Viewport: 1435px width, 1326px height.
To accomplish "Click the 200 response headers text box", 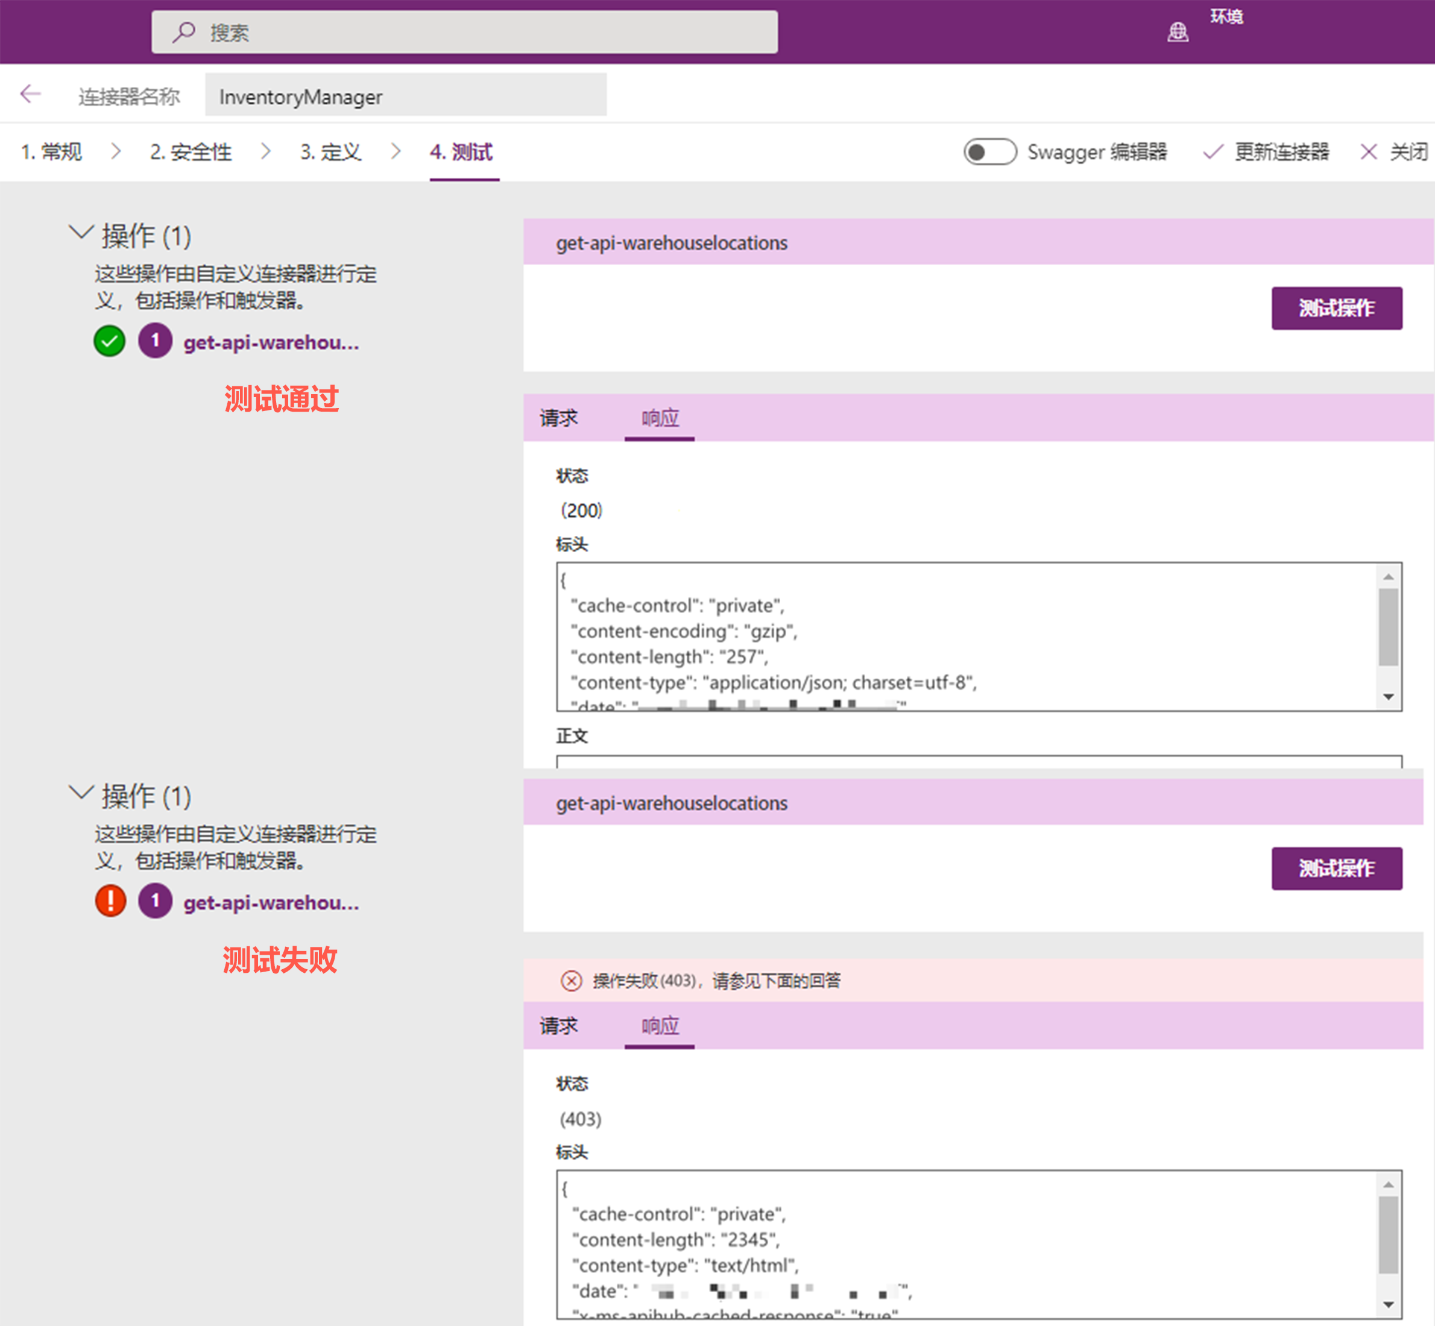I will click(x=979, y=637).
